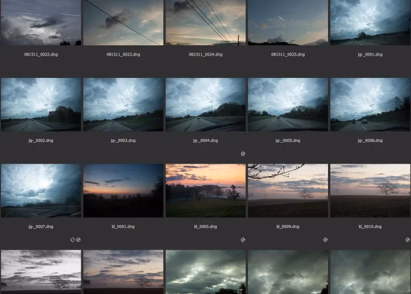Click the filename ld_0005.dng
The image size is (411, 294).
point(206,226)
